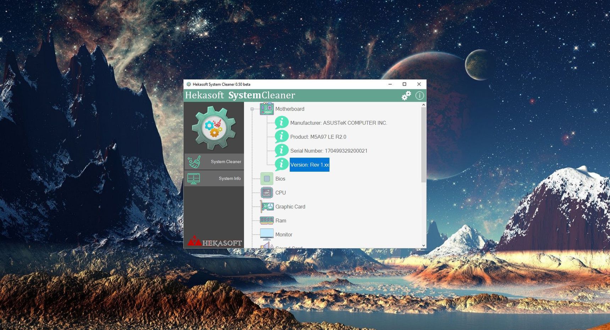The height and width of the screenshot is (330, 610).
Task: Select the Version: Rev 1.xx row
Action: [x=310, y=165]
